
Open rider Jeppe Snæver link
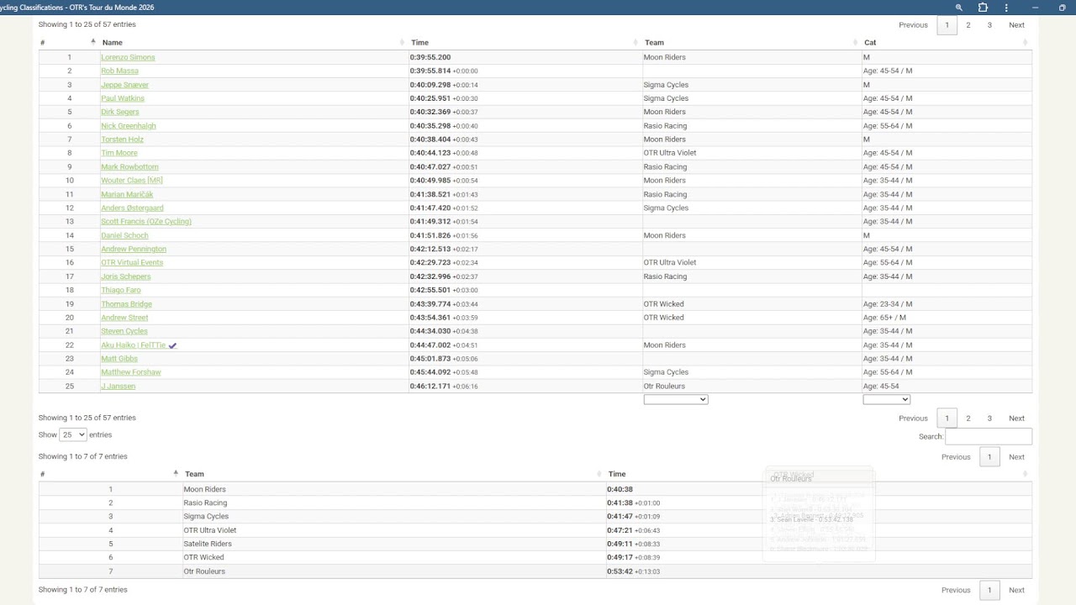point(124,85)
